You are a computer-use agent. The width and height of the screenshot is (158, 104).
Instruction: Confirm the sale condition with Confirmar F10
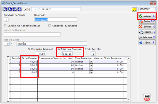pos(147,16)
